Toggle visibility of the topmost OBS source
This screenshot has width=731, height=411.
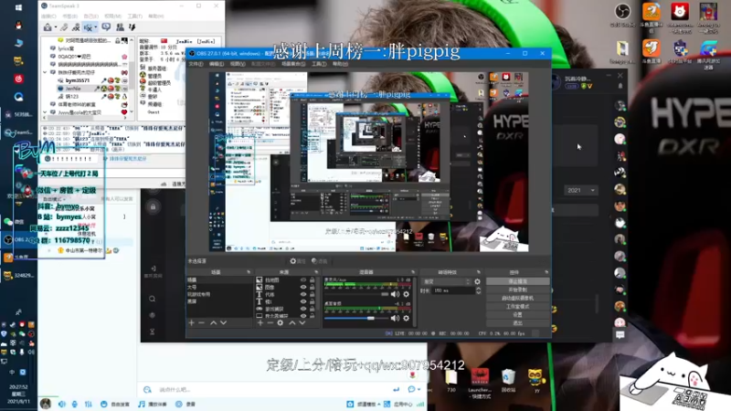(303, 280)
